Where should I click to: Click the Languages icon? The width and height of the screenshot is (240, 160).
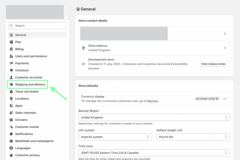[x=11, y=148]
